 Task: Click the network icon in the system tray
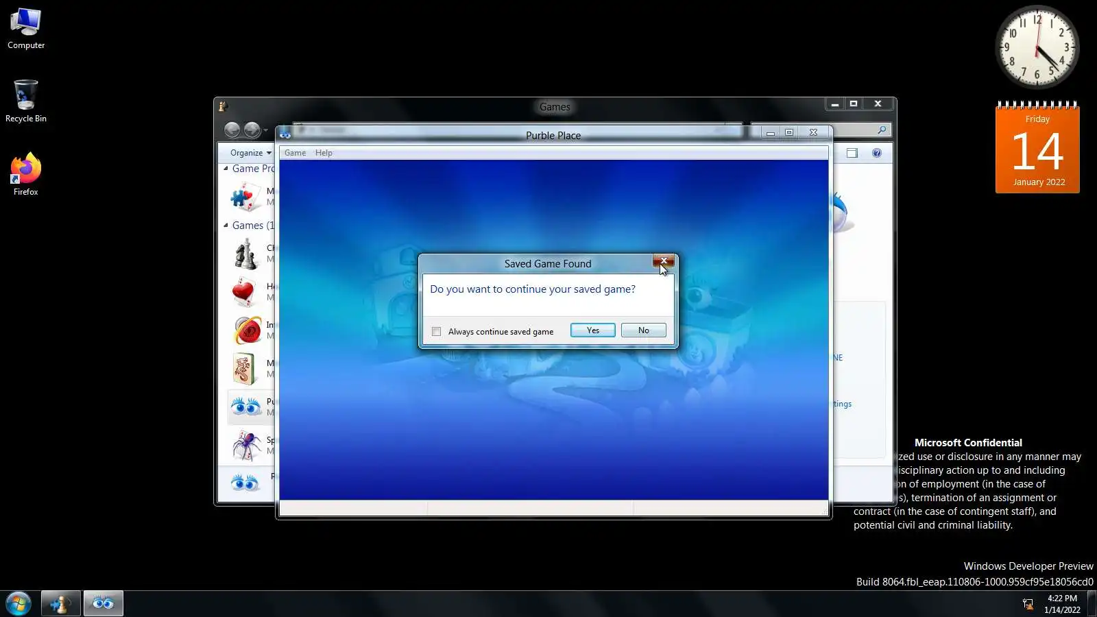coord(1028,604)
